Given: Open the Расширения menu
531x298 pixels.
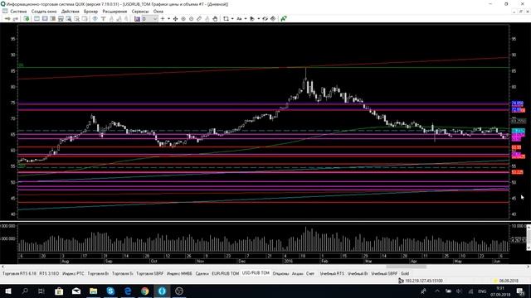Looking at the screenshot, I should 114,11.
